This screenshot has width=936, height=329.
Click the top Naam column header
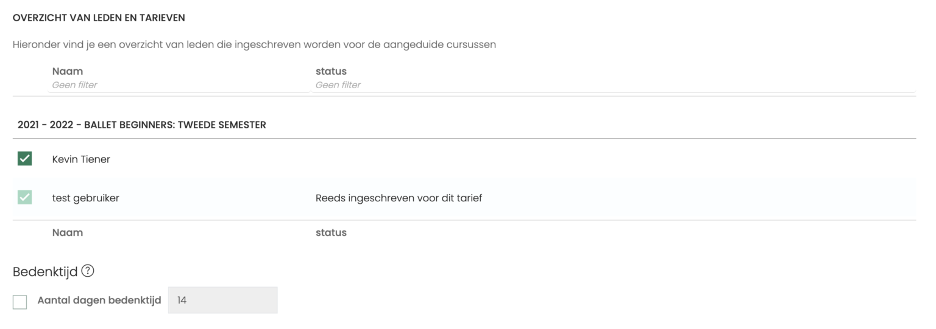pos(68,71)
